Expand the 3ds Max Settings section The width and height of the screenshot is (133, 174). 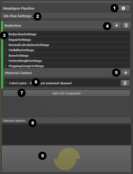(x=66, y=16)
